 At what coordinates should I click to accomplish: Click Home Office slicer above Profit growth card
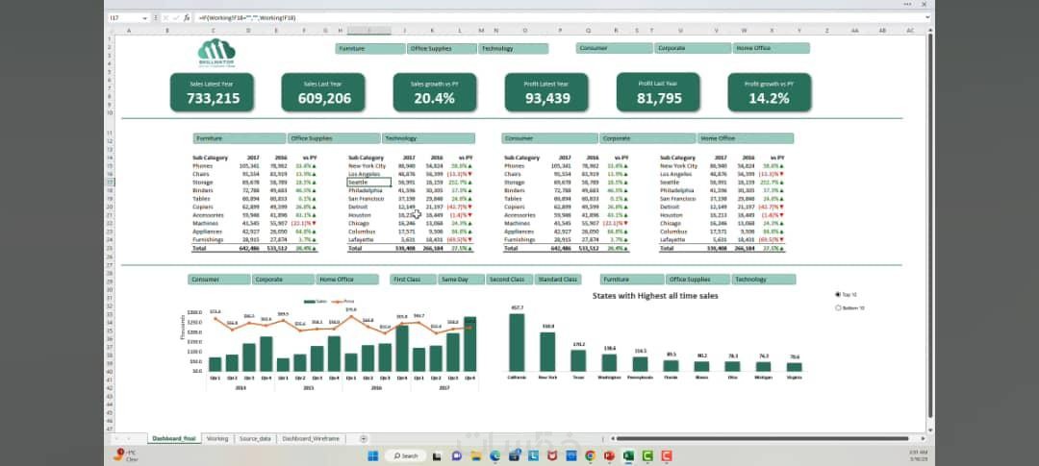(x=772, y=48)
